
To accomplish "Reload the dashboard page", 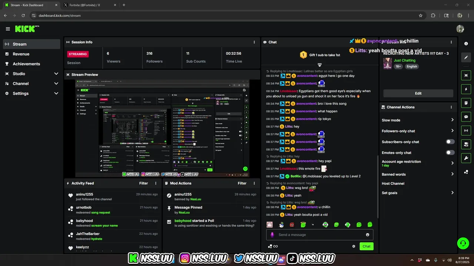I will pos(23,16).
